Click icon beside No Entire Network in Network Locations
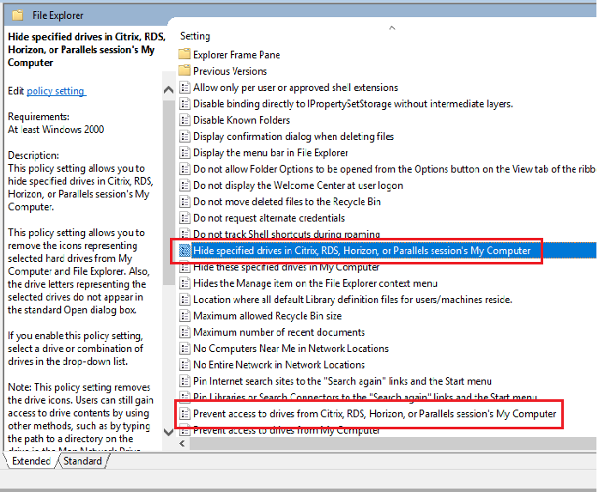This screenshot has height=492, width=599. point(185,365)
